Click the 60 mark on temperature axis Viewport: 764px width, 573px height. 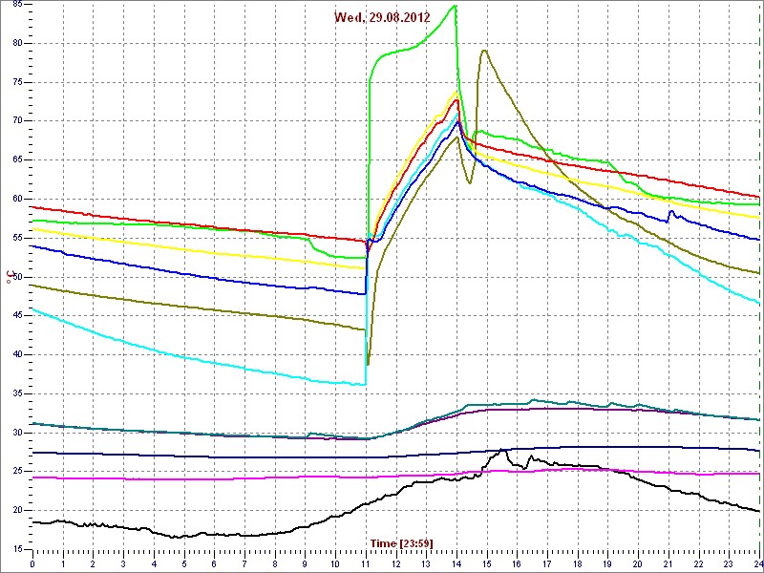(18, 199)
